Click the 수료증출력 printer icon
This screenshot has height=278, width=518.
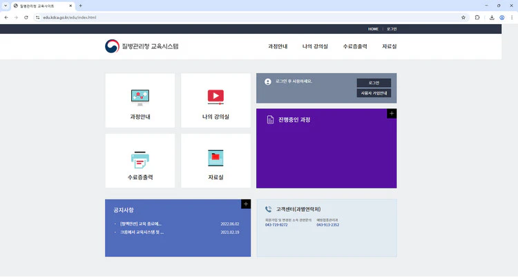[x=140, y=159]
